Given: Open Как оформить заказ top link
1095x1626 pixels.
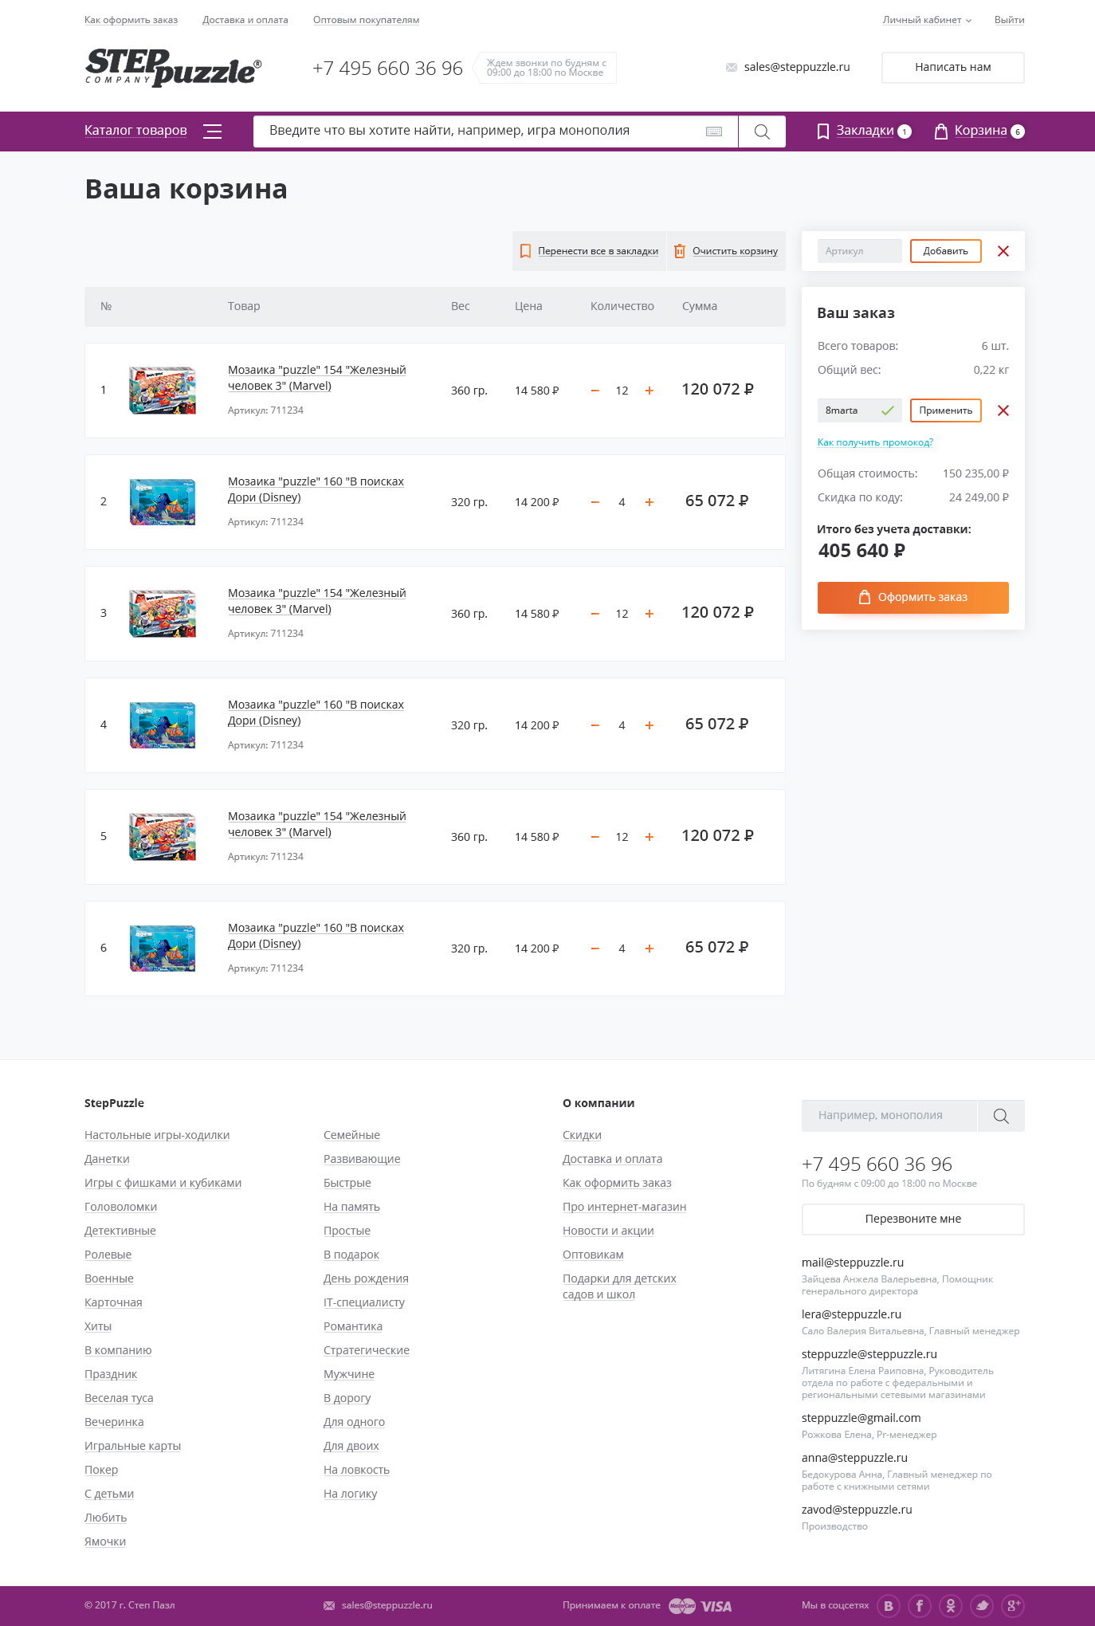Looking at the screenshot, I should pyautogui.click(x=131, y=20).
